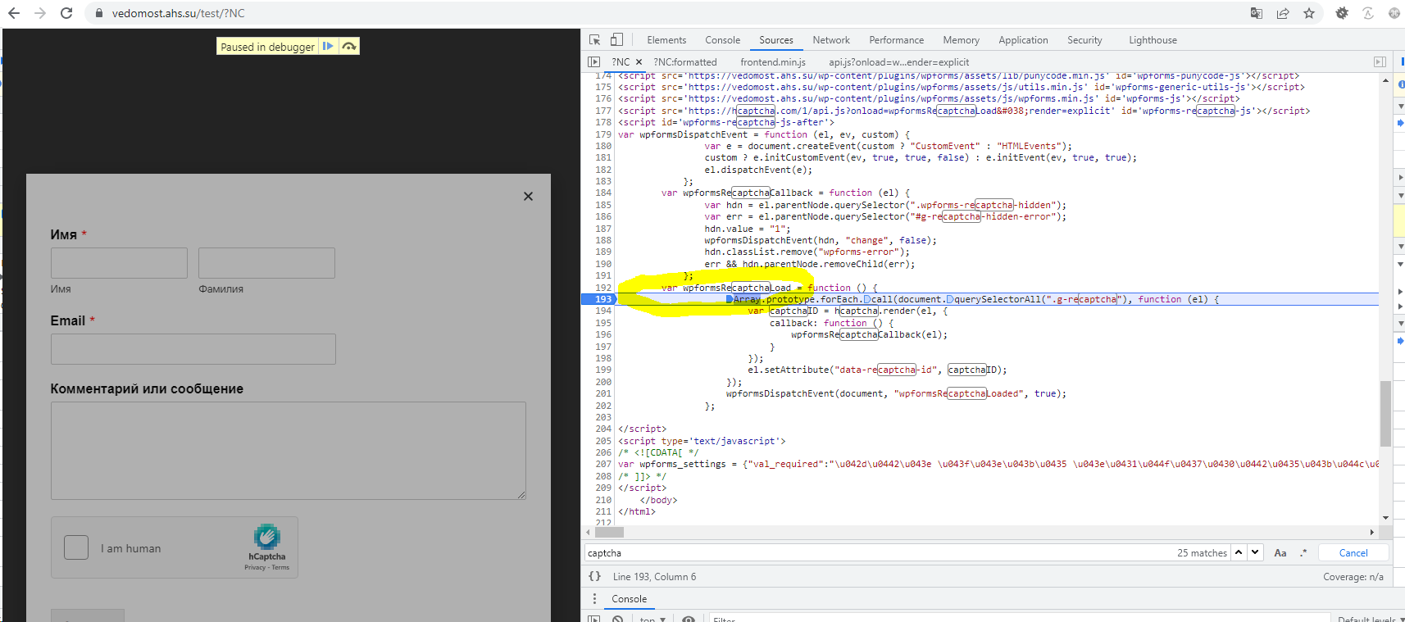1405x622 pixels.
Task: Open the Translate this page icon
Action: click(x=1257, y=13)
